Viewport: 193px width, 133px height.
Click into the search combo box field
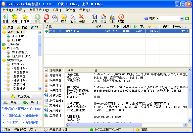(169, 19)
